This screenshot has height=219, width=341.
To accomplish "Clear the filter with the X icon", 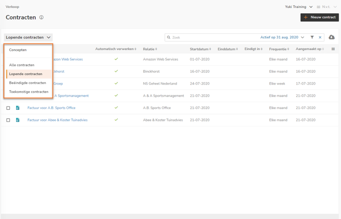I will [320, 37].
